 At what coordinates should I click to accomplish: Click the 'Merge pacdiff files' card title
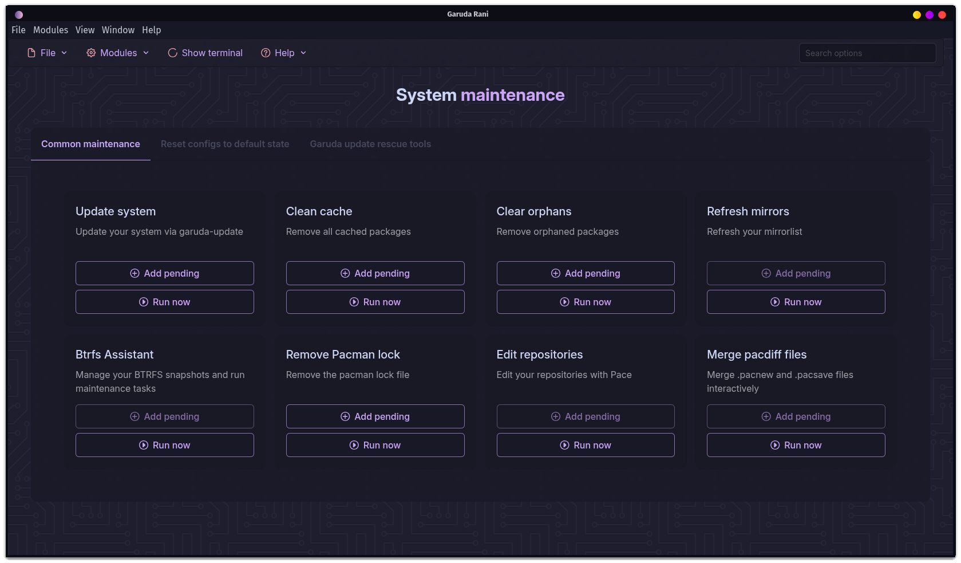[757, 355]
